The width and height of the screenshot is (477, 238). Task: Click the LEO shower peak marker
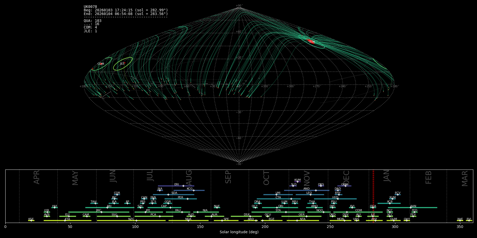tap(311, 195)
